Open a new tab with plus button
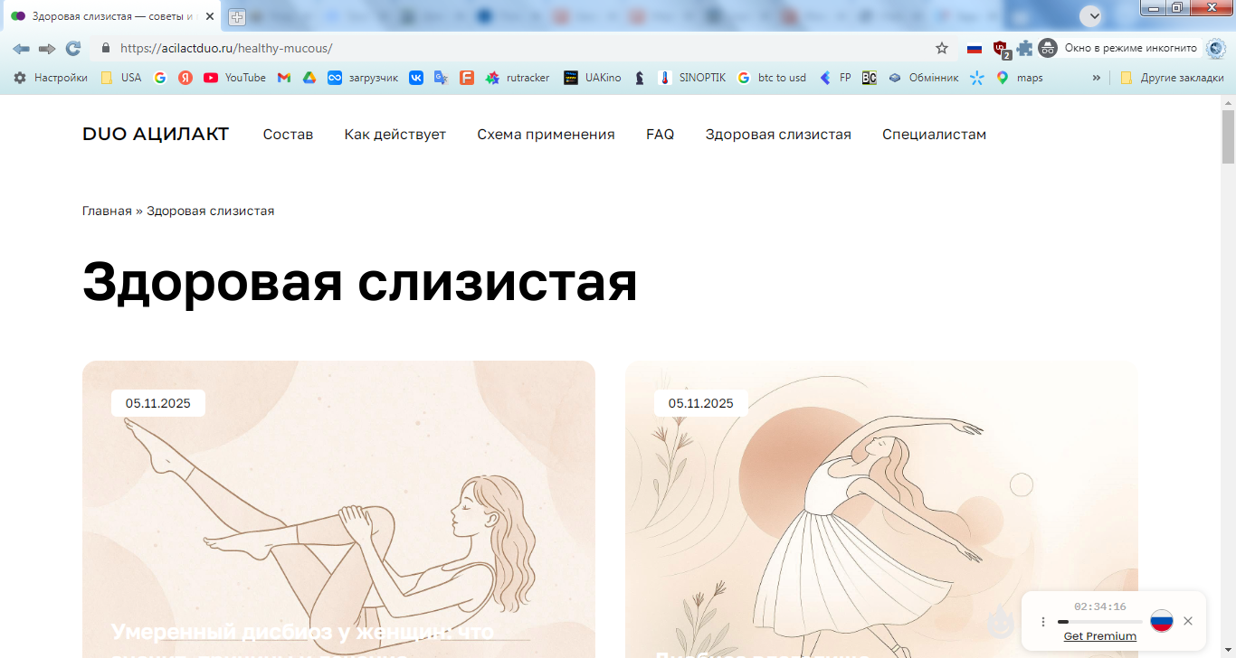Screen dimensions: 1236x658 236,16
